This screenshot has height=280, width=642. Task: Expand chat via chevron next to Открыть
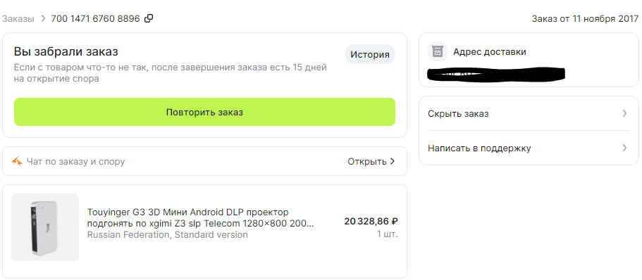[393, 162]
